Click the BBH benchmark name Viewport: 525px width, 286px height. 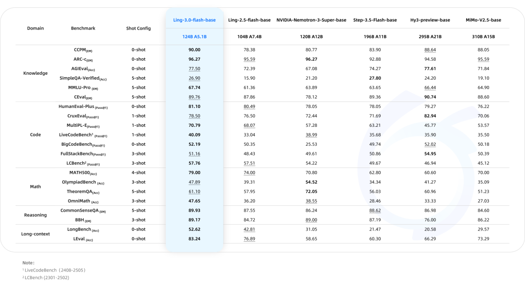pos(83,220)
